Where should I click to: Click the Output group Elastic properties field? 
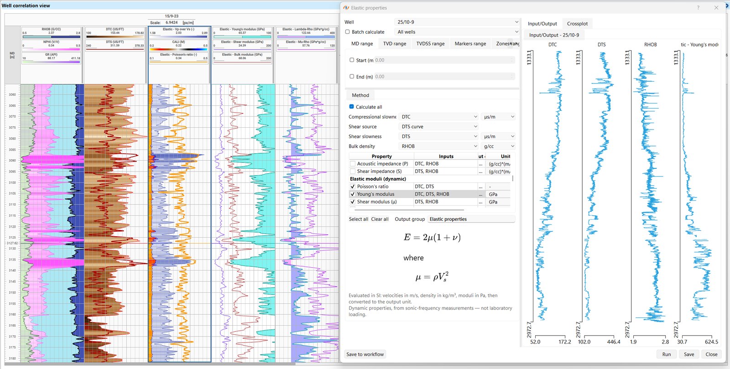[x=471, y=219]
